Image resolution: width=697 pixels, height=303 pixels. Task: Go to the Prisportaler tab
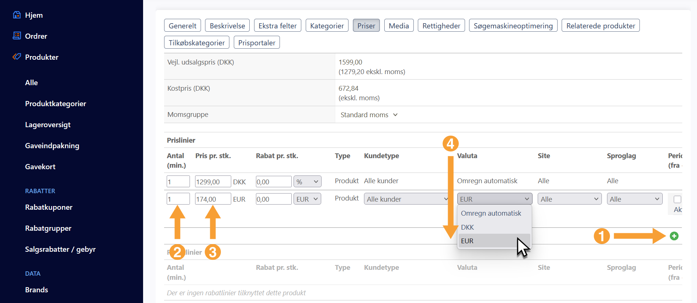pyautogui.click(x=257, y=43)
